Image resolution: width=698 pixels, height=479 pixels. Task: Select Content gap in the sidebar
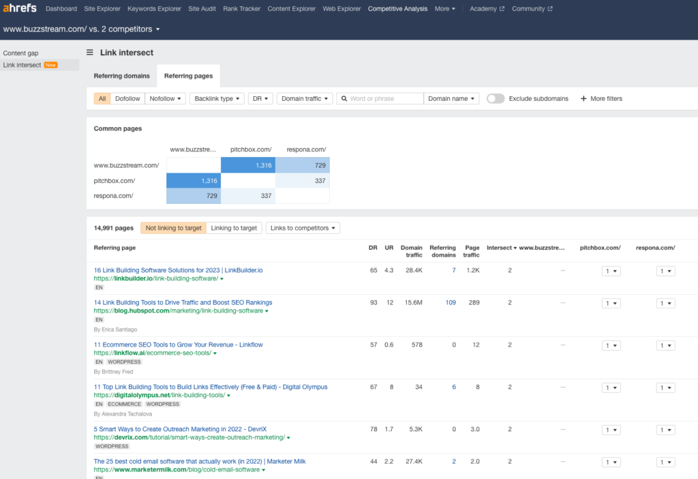coord(20,53)
